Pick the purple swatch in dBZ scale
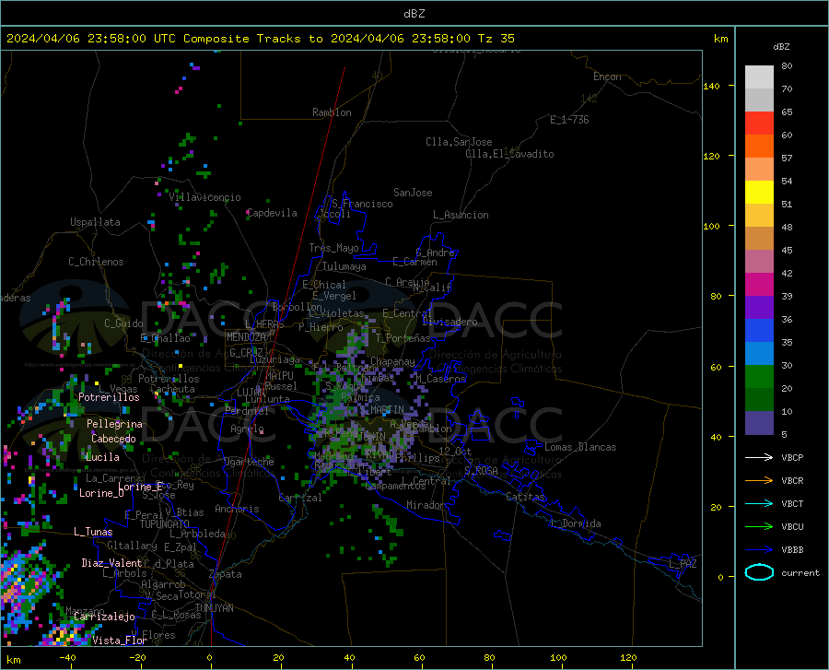Image resolution: width=829 pixels, height=670 pixels. point(759,308)
